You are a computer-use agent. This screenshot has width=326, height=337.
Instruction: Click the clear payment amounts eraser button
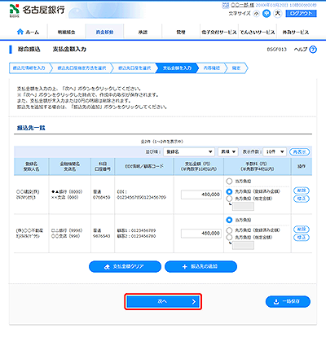click(x=125, y=267)
